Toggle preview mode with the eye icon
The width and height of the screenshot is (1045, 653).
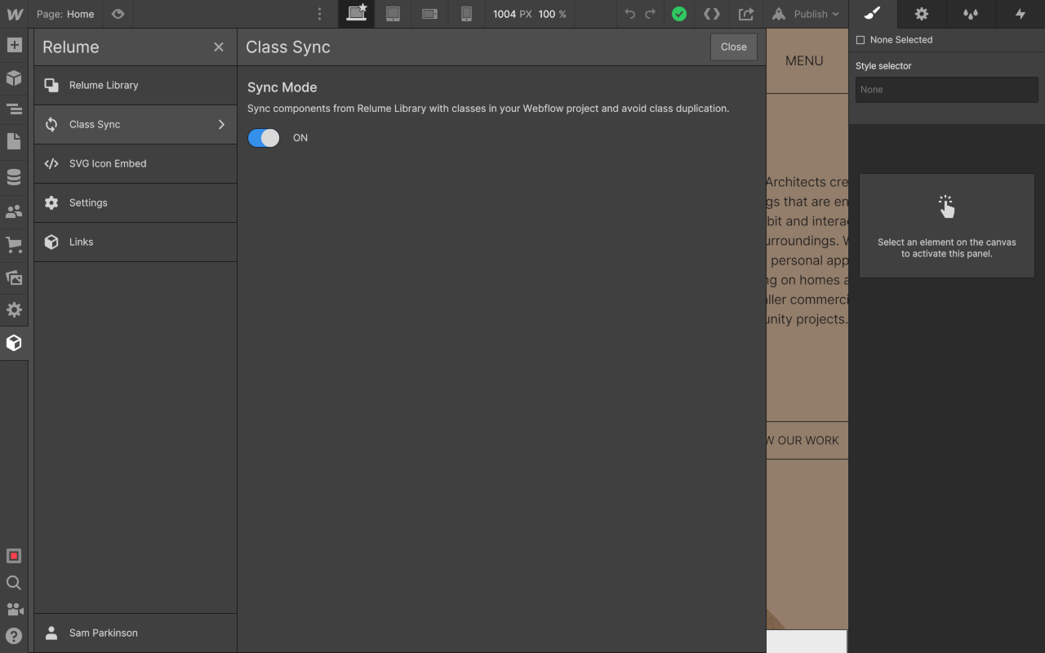point(117,14)
